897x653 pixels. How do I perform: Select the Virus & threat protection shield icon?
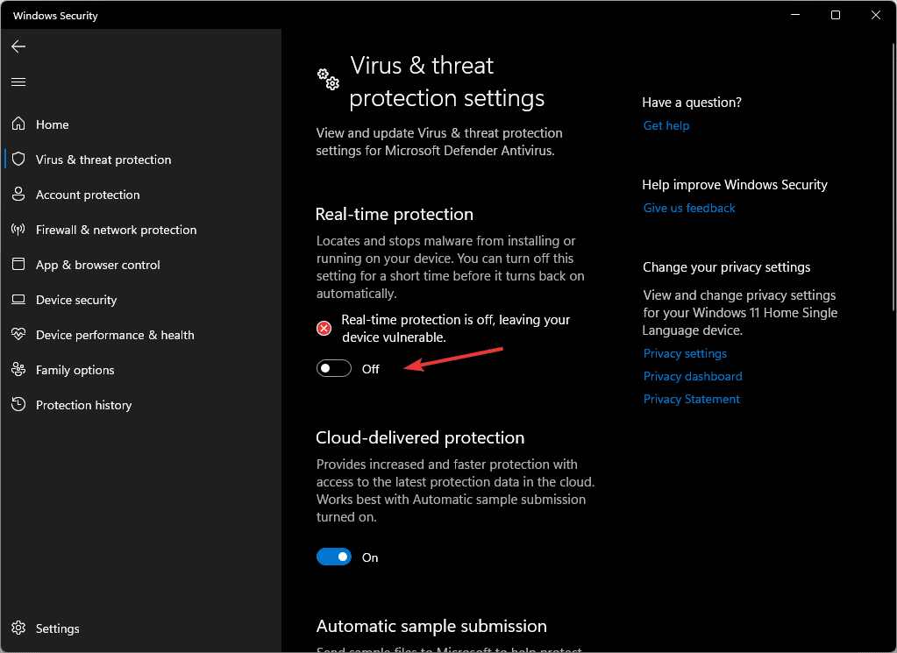18,160
